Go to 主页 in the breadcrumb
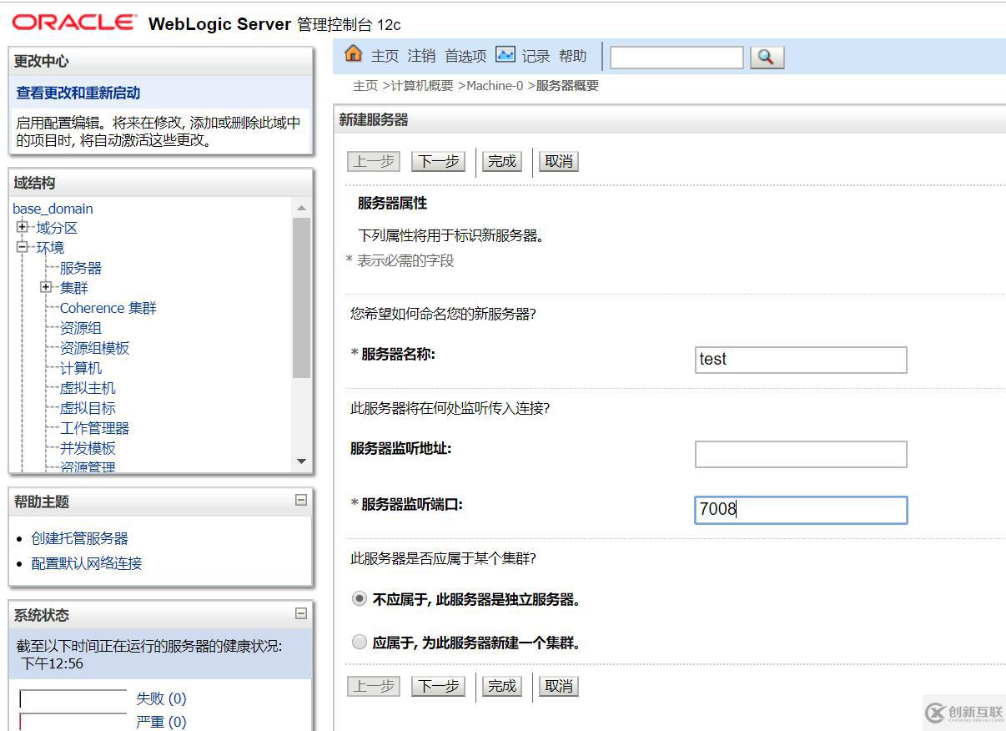 click(365, 86)
